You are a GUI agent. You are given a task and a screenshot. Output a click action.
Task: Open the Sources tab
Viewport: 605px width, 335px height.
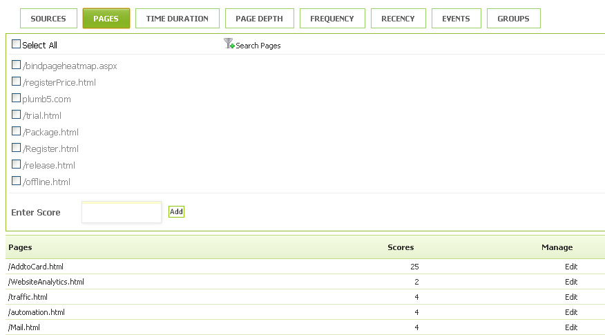pos(48,19)
